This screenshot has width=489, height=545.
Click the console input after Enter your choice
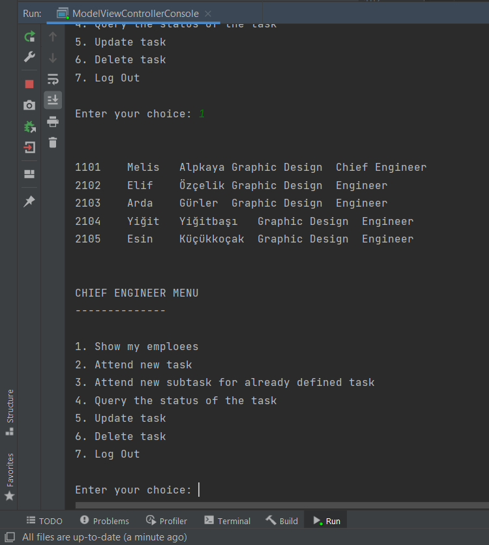click(x=199, y=490)
